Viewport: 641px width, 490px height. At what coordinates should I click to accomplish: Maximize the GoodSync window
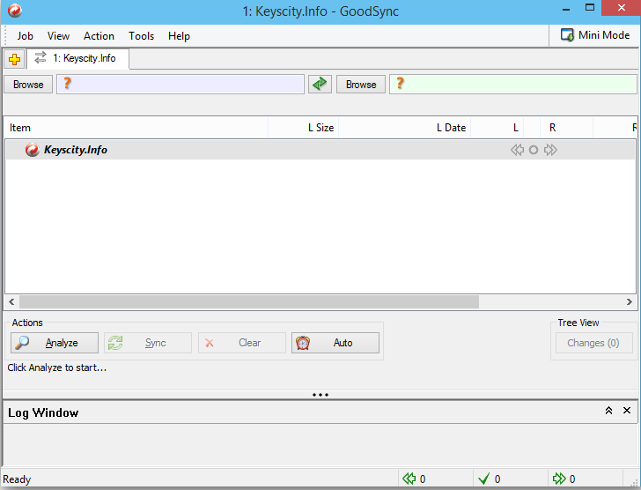pyautogui.click(x=590, y=8)
